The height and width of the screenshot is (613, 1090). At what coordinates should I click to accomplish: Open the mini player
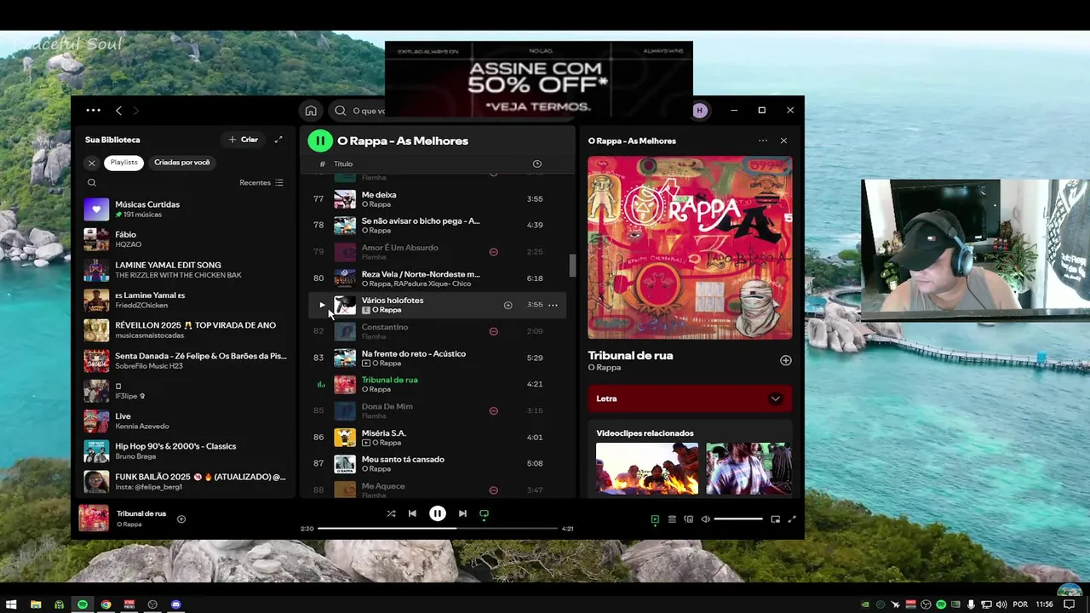coord(775,519)
